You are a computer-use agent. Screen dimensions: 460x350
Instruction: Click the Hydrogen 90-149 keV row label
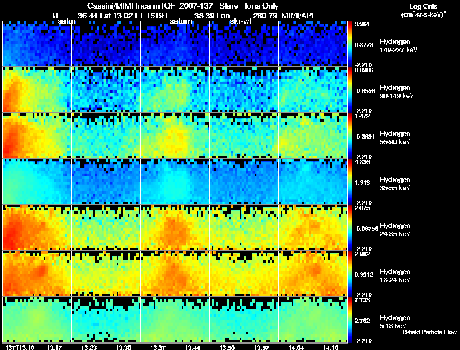(396, 92)
